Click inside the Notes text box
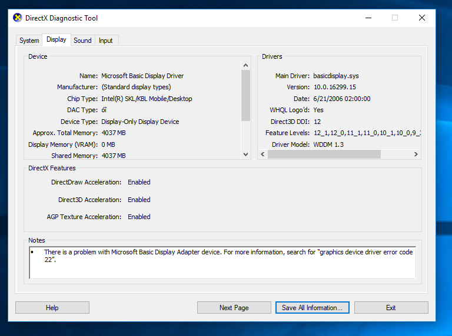 click(x=222, y=263)
